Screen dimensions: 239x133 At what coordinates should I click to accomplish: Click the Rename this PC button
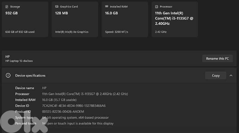217,59
